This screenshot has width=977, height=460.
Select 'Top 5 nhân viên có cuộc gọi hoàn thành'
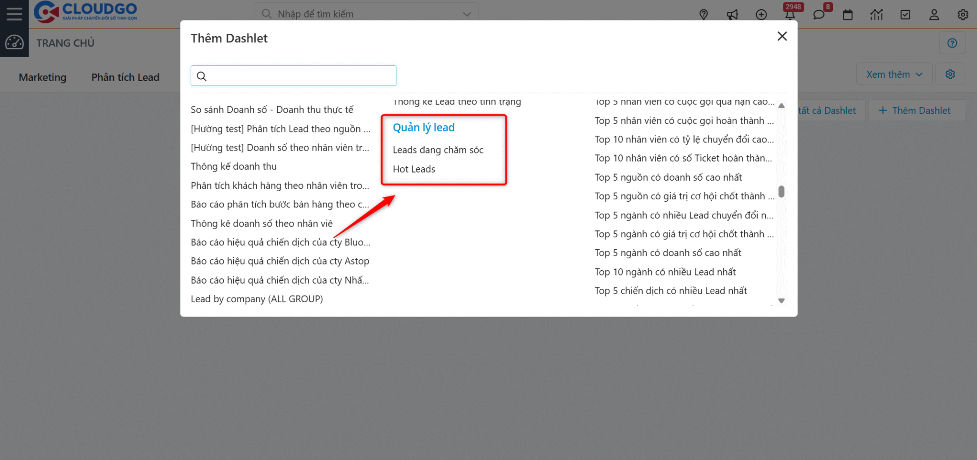pyautogui.click(x=684, y=121)
